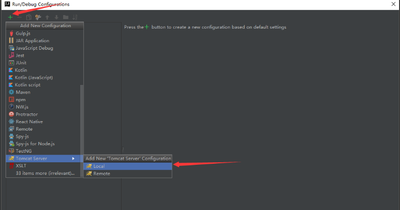
Task: Click the JUnit text label
Action: coord(21,63)
